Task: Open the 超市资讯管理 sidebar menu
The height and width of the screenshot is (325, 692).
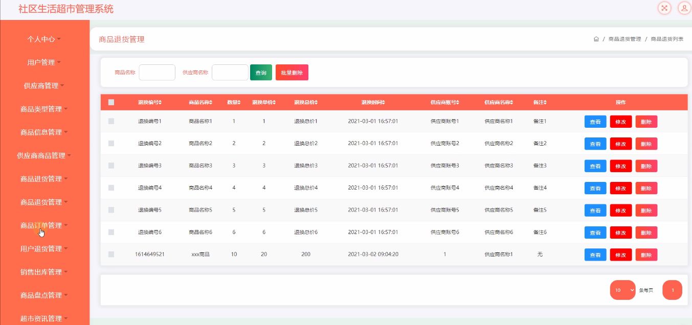Action: coord(44,318)
